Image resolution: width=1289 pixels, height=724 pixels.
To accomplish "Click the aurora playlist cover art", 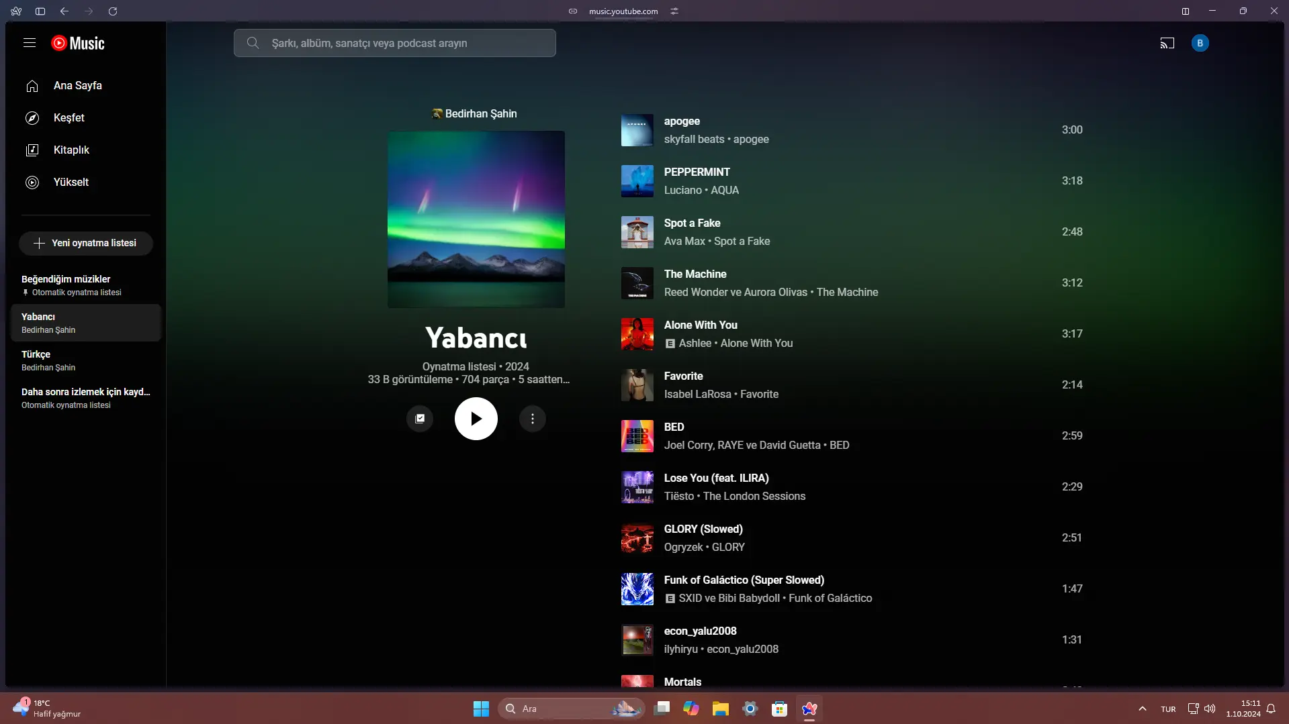I will [x=476, y=219].
